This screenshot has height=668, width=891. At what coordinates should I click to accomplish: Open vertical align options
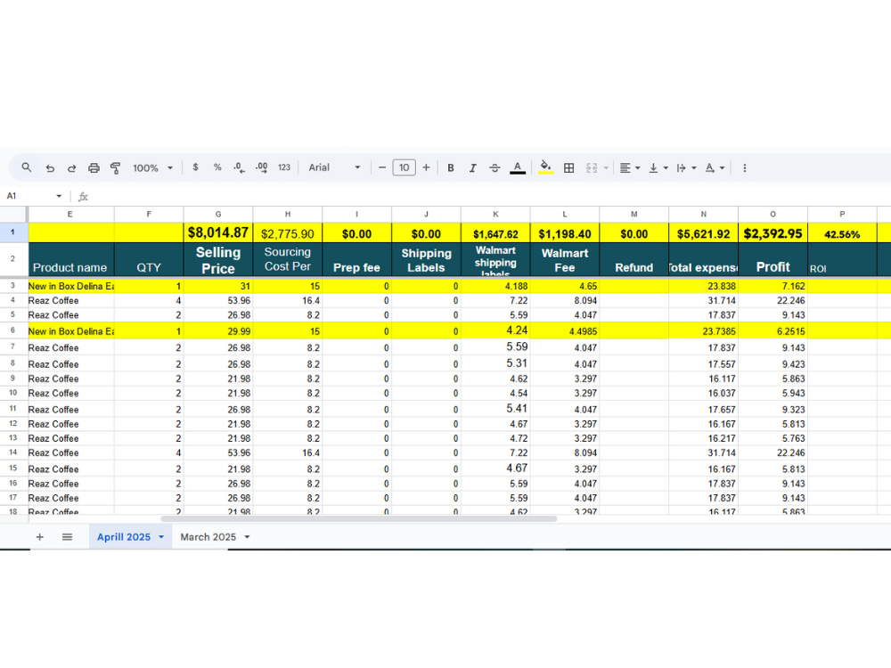658,168
